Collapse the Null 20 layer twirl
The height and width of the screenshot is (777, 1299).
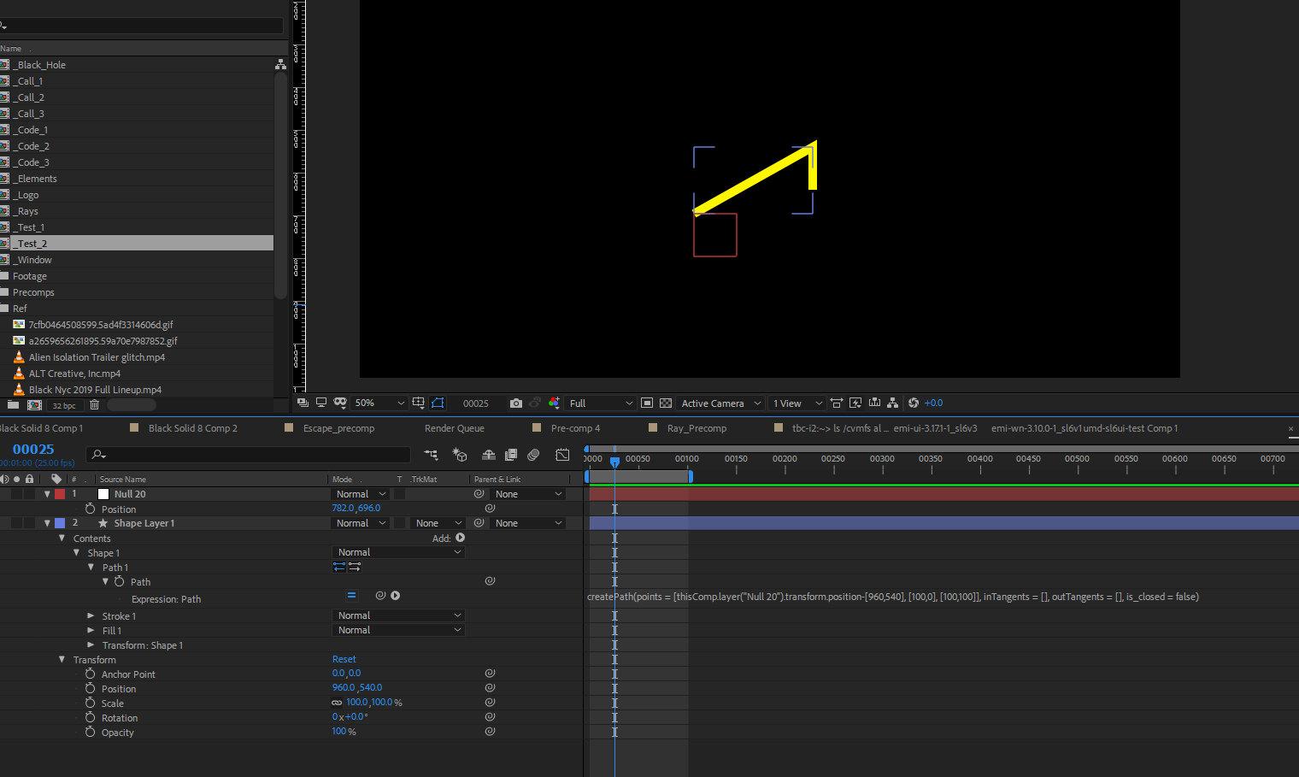[x=47, y=494]
